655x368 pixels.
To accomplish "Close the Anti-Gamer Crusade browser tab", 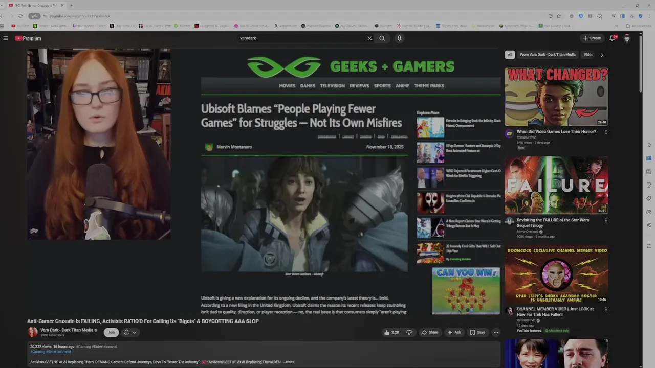I will point(62,5).
